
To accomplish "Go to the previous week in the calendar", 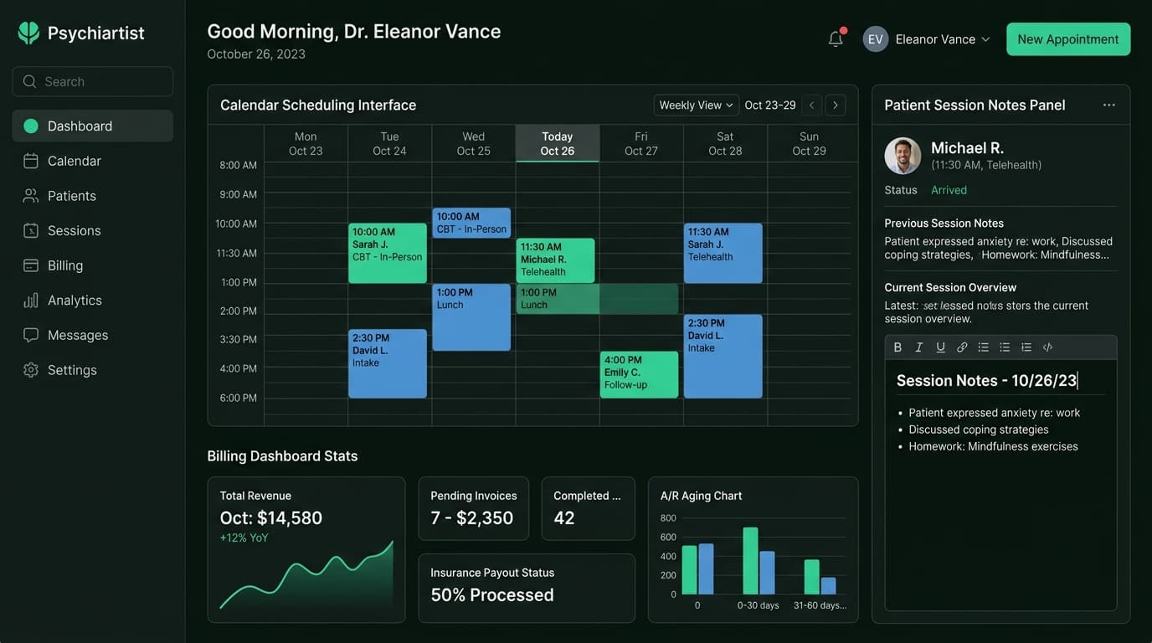I will tap(811, 105).
